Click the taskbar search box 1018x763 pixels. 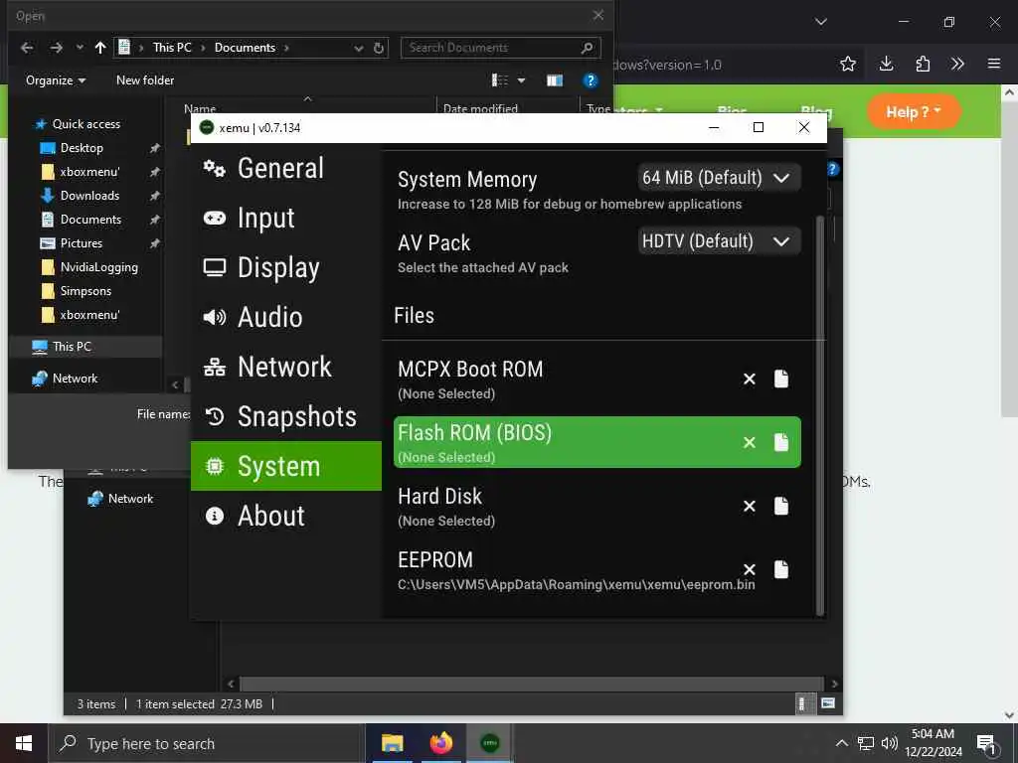207,743
